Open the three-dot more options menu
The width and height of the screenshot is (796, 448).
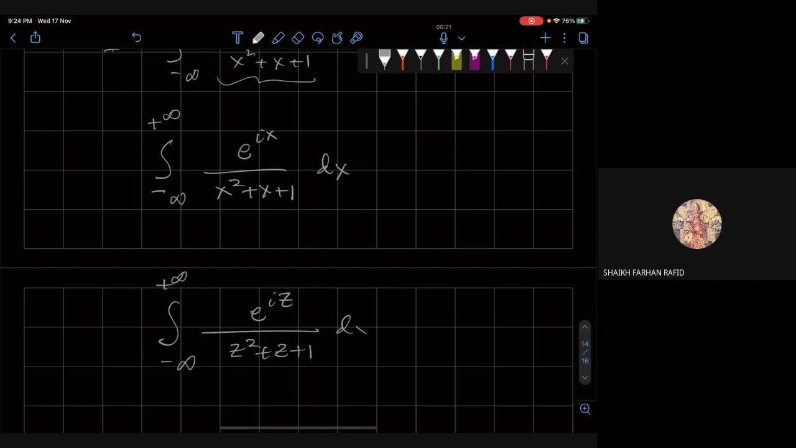coord(564,38)
